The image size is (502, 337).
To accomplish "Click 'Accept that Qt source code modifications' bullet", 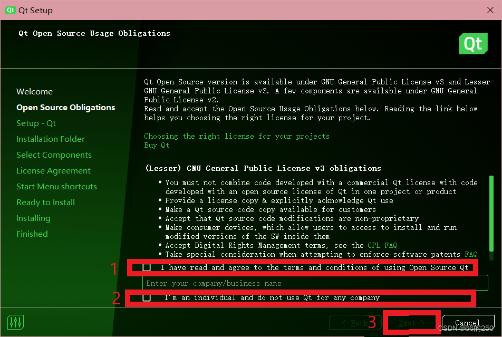I will (292, 218).
